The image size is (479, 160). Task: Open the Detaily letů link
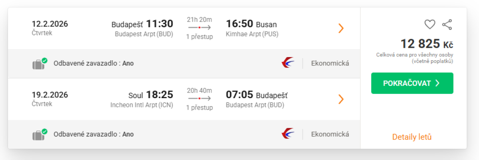click(x=412, y=137)
